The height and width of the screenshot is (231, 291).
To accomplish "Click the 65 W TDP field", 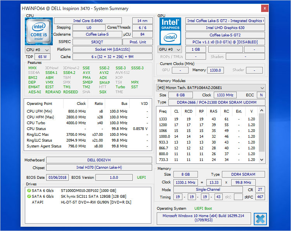I will click(42, 56).
